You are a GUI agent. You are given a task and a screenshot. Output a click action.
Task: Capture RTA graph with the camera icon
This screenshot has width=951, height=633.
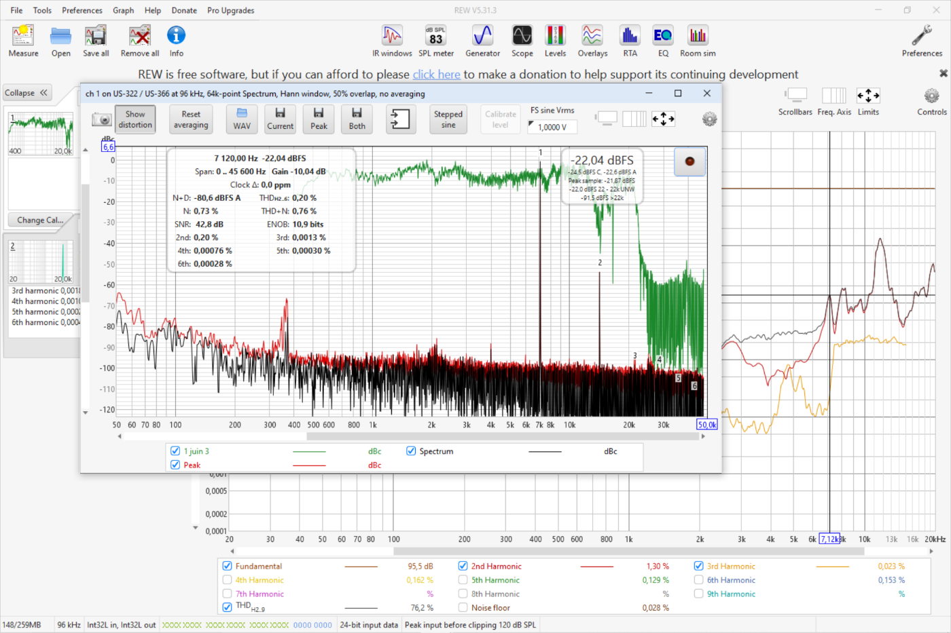[x=101, y=119]
